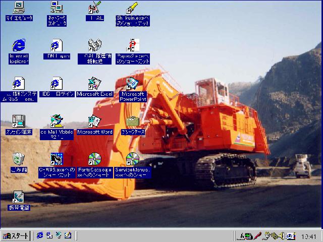323x242 pixels.
Task: Launch the ServiceManual.exe CD shortcut
Action: pos(132,159)
